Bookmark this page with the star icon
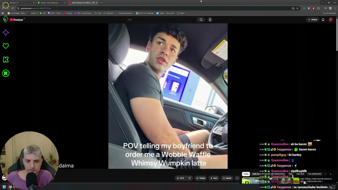The image size is (338, 190). point(297,8)
